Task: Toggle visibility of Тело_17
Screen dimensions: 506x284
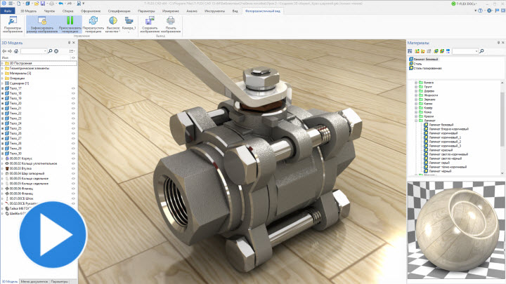Action: click(73, 88)
